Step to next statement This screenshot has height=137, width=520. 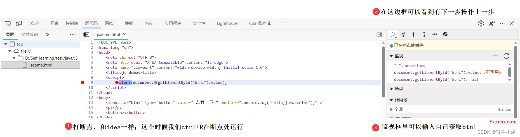(434, 34)
